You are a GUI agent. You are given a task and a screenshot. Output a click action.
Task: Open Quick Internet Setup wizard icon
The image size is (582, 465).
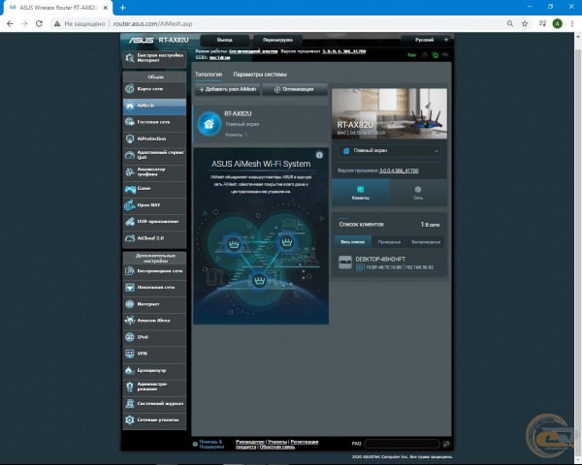pyautogui.click(x=130, y=58)
